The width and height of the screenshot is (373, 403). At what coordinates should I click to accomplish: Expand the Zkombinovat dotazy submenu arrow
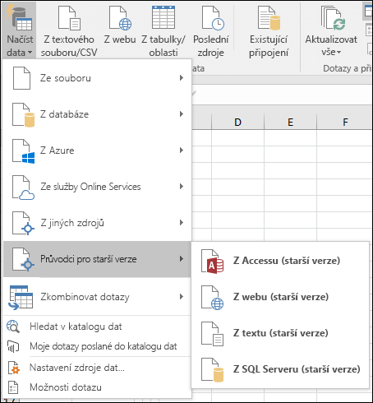[182, 297]
